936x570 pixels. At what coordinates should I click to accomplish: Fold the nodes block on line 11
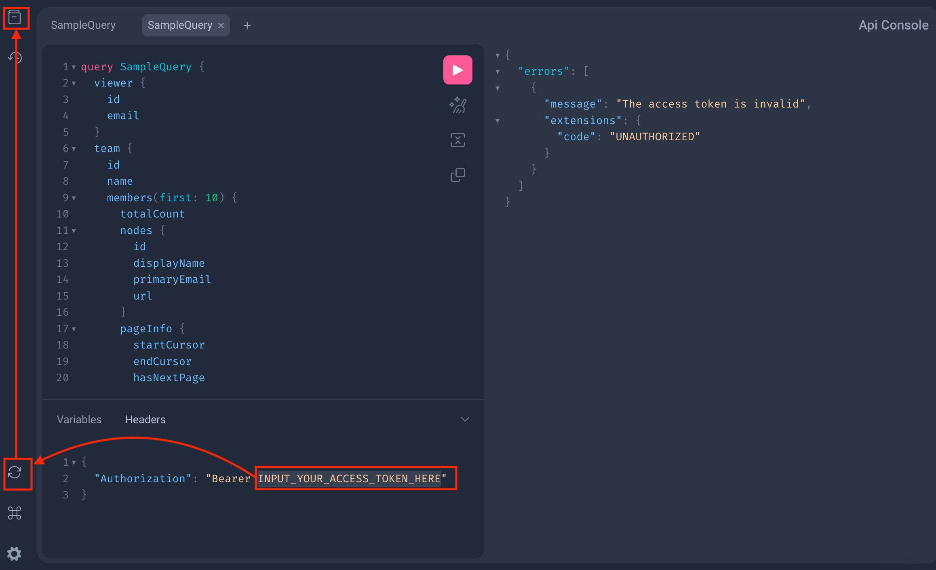(x=74, y=231)
